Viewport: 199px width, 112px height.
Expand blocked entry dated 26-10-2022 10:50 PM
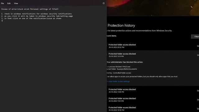[x=153, y=109]
